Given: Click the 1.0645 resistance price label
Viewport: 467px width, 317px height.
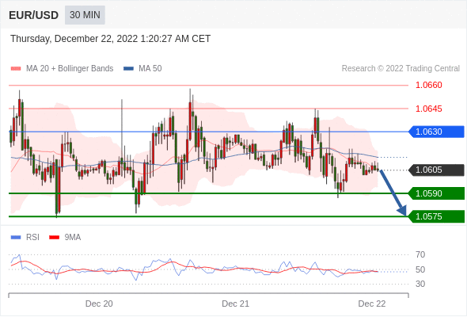Looking at the screenshot, I should (428, 109).
